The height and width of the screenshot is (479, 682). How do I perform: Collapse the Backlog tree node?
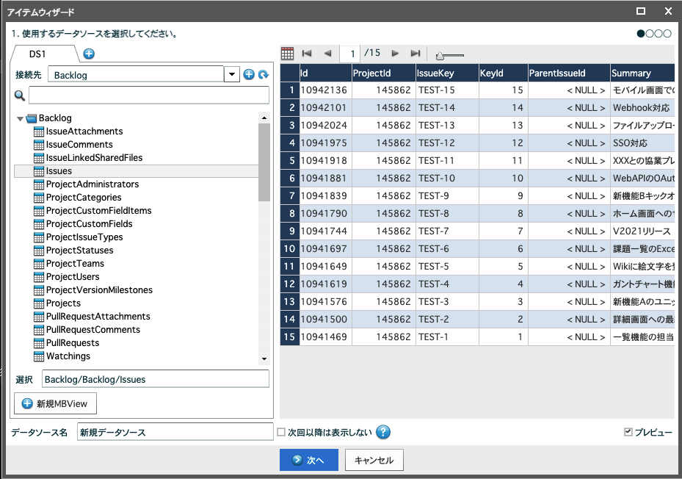point(20,118)
